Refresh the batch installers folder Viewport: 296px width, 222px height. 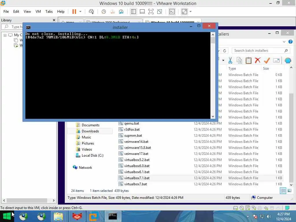pyautogui.click(x=224, y=51)
